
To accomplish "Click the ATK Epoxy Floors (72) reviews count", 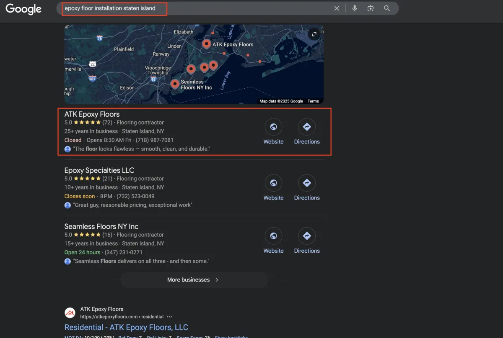I will (x=107, y=123).
